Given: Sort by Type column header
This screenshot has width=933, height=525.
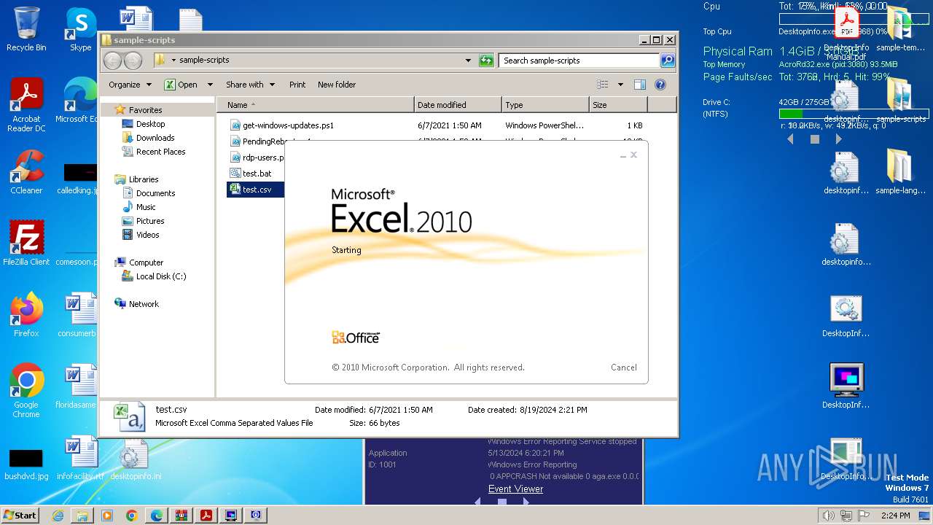Looking at the screenshot, I should tap(545, 105).
